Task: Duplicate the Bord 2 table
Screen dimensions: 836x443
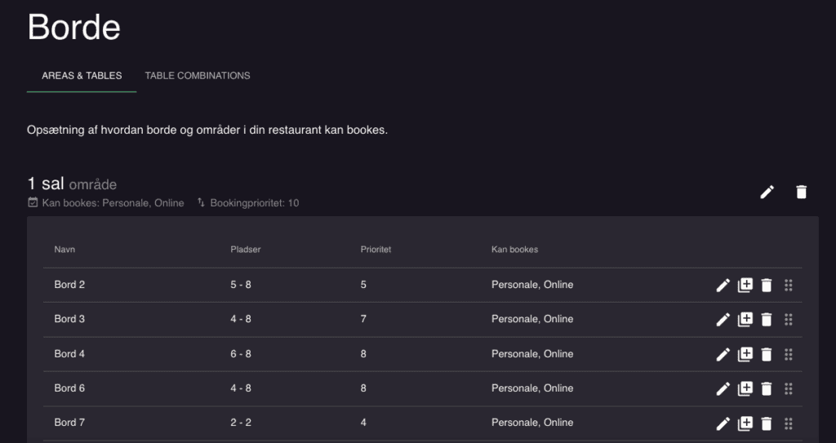Action: 745,286
